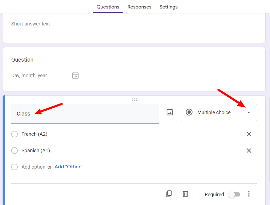Duplicate the Class question
This screenshot has width=270, height=205.
point(169,194)
